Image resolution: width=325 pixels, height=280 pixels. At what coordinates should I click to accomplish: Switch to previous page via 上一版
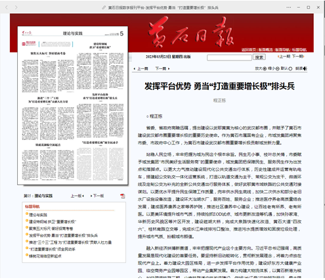[77, 196]
